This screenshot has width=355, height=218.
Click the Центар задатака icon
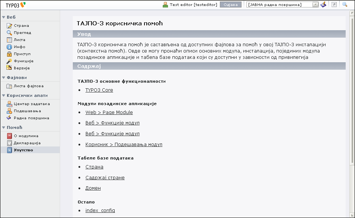tap(9, 104)
